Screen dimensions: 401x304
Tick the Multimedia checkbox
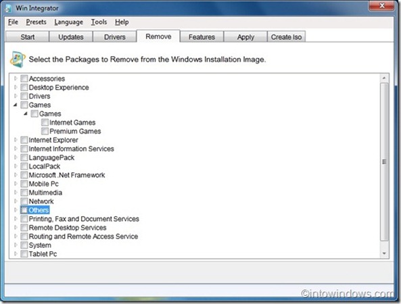click(x=24, y=193)
